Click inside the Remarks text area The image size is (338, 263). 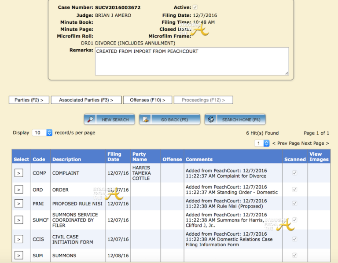(x=191, y=62)
